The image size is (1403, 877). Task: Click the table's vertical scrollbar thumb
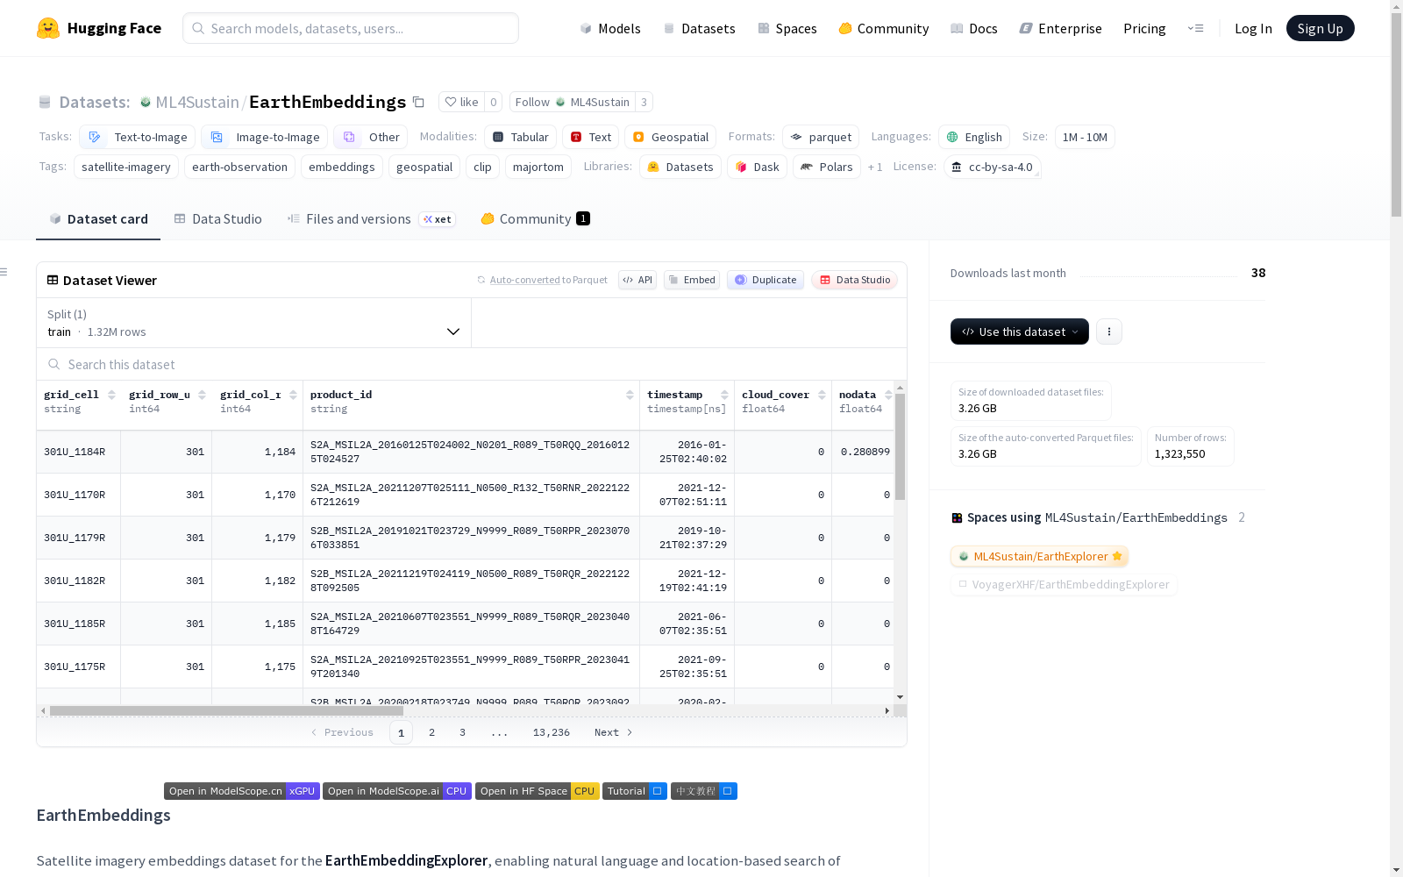[900, 446]
